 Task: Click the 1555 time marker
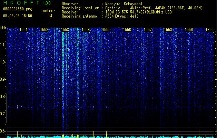pyautogui.click(x=106, y=30)
